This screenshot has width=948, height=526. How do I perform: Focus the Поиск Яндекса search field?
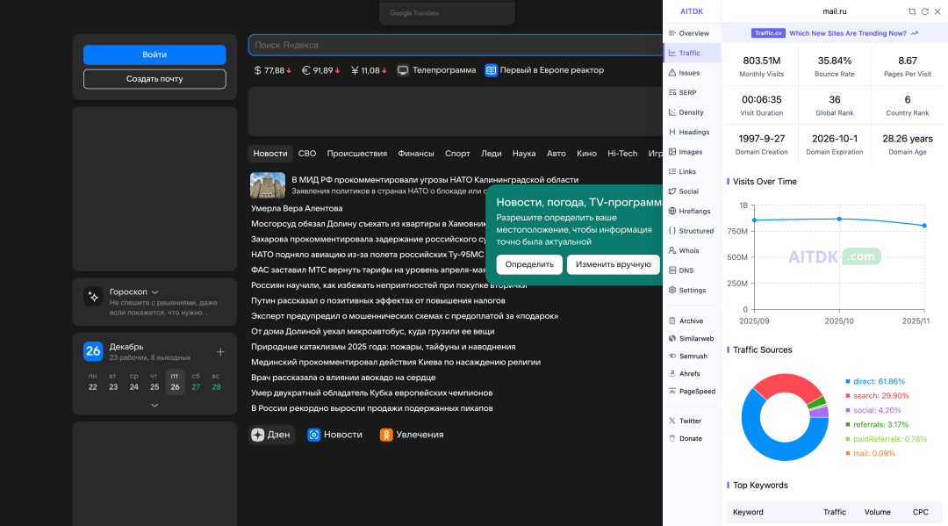(x=456, y=45)
